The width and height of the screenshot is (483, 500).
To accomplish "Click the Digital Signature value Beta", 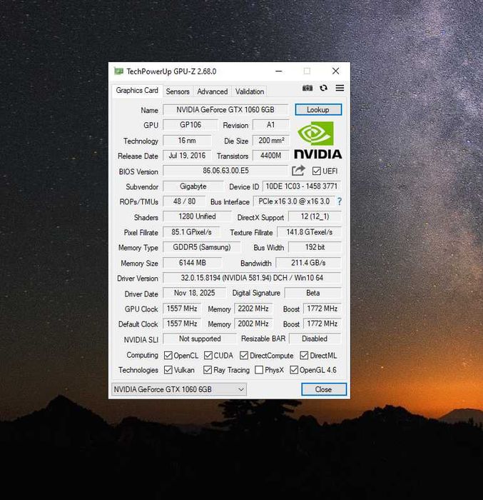I will (313, 293).
